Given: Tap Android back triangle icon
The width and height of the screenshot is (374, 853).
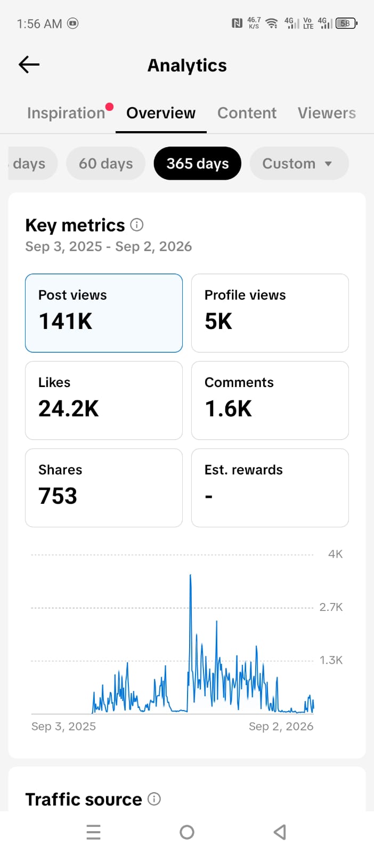Looking at the screenshot, I should point(280,832).
